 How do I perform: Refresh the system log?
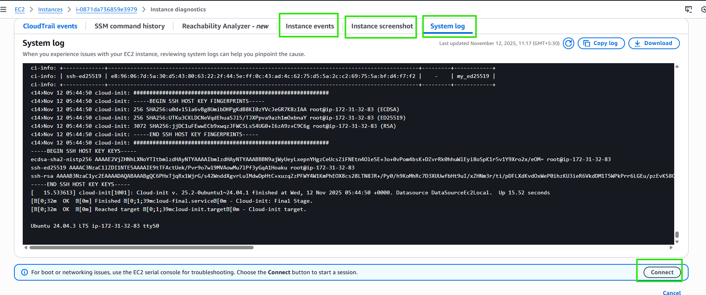[568, 43]
